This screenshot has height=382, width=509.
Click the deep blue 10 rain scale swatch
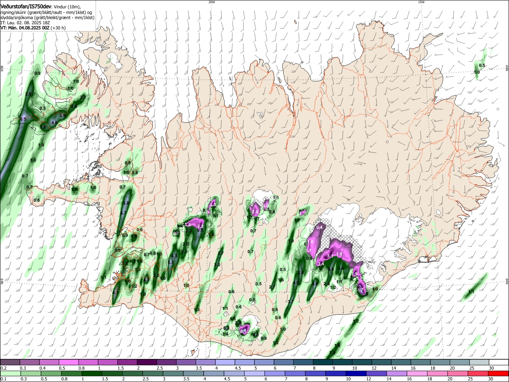[356, 373]
